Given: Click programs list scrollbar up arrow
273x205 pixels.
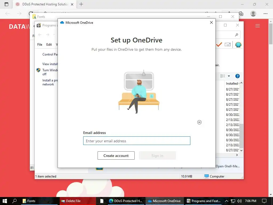Looking at the screenshot, I should point(241,83).
